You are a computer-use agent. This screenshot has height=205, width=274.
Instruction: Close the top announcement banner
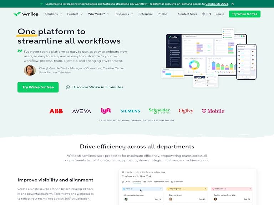[233, 4]
